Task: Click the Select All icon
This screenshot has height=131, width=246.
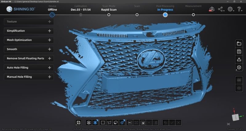Action: pos(130,122)
